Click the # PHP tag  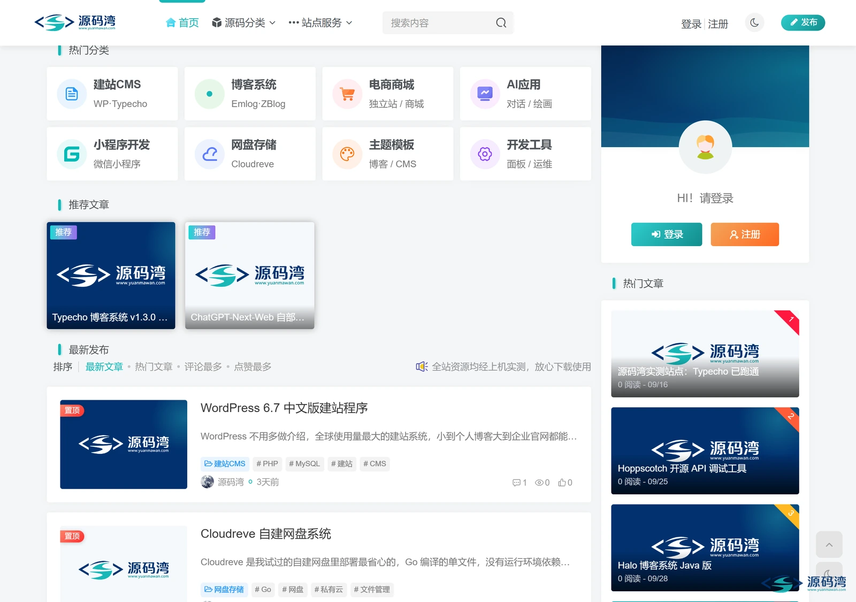click(267, 464)
